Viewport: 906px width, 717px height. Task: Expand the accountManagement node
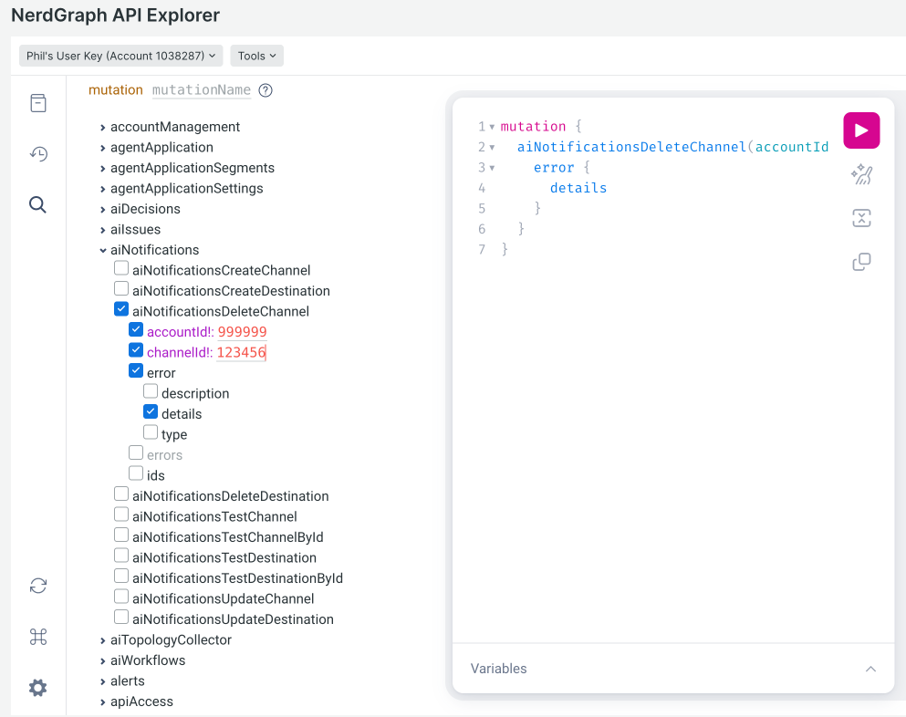103,127
